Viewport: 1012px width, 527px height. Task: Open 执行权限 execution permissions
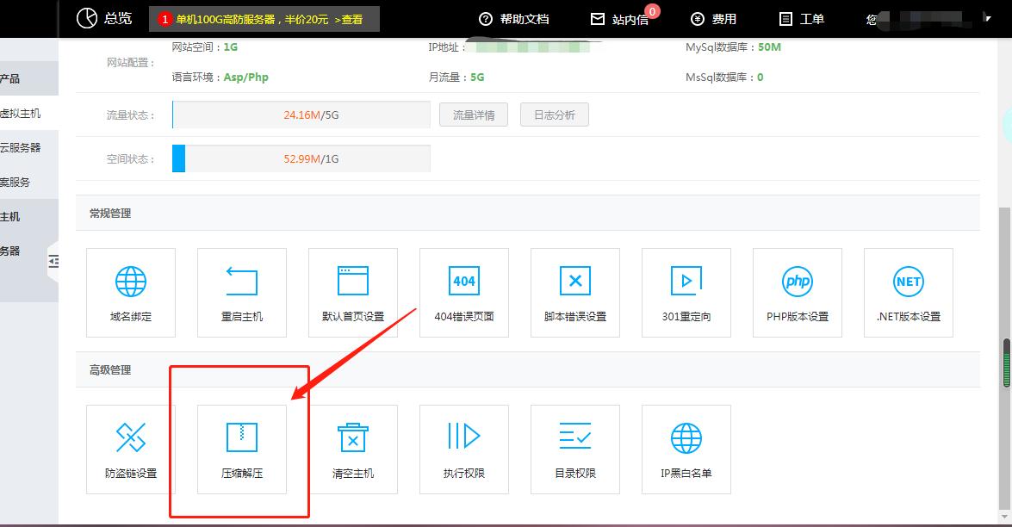pos(463,449)
